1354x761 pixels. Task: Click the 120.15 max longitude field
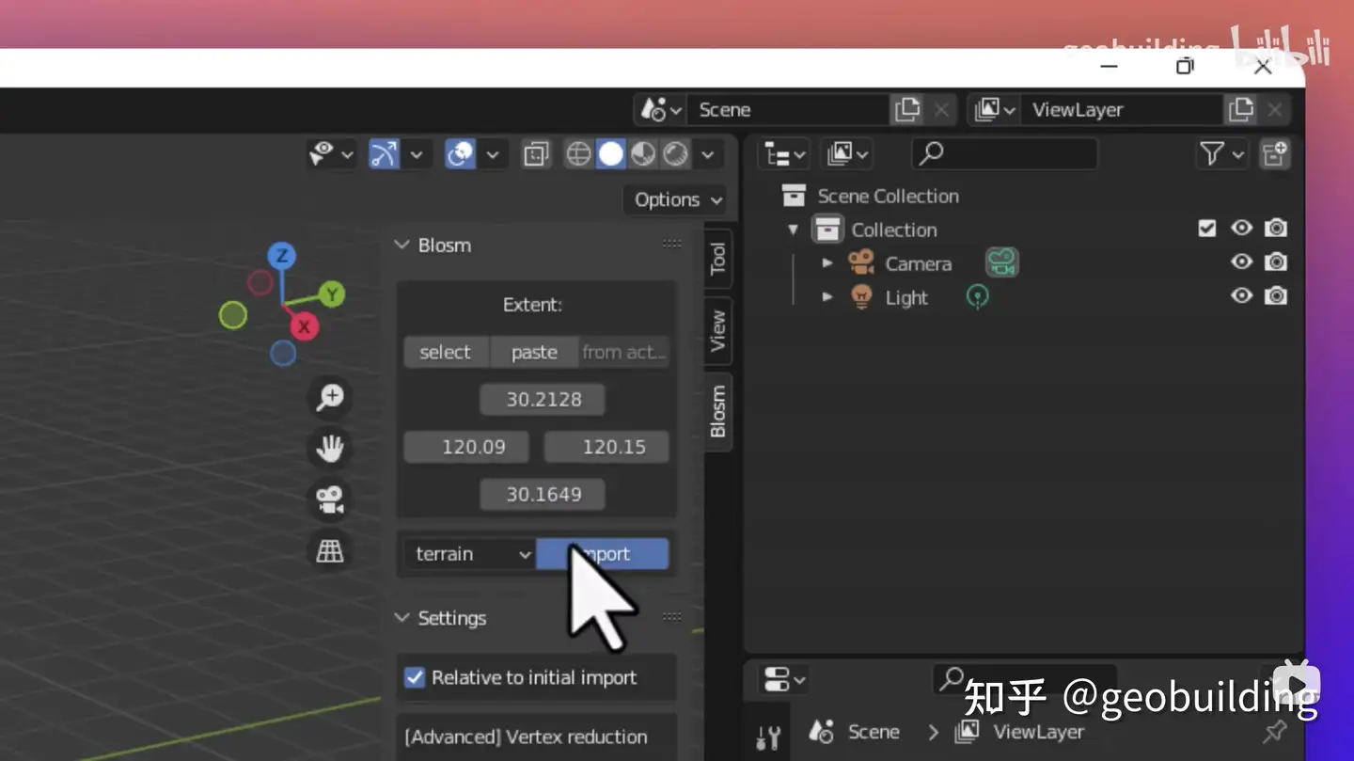606,447
